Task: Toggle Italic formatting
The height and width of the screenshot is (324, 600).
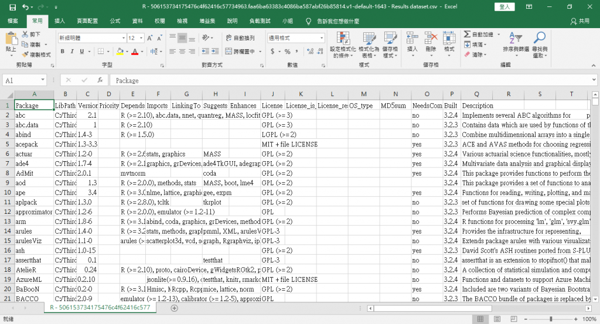Action: click(x=72, y=51)
